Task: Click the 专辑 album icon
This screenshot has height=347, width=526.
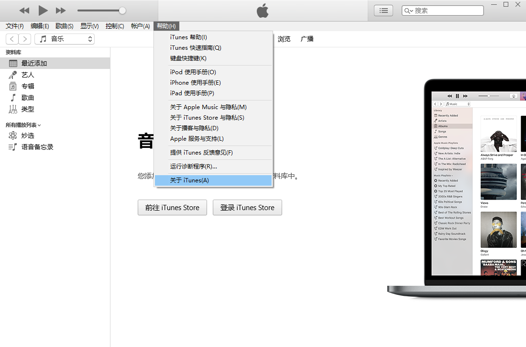Action: point(13,86)
